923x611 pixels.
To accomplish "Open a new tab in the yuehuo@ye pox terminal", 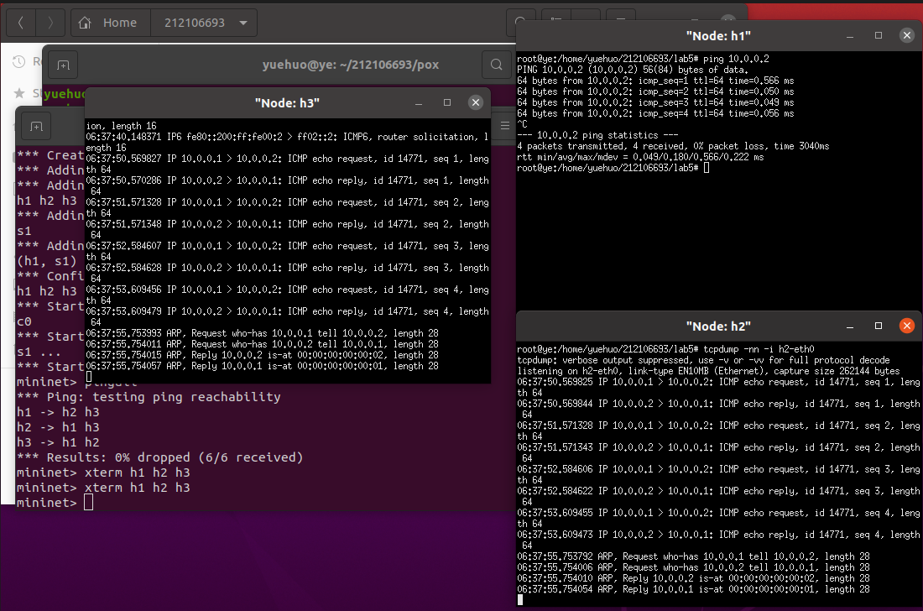I will [64, 65].
